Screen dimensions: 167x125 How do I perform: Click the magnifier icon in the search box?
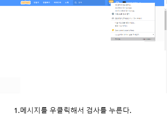[x=75, y=2]
